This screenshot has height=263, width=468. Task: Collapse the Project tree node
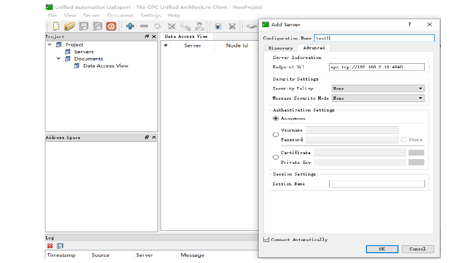click(x=50, y=44)
